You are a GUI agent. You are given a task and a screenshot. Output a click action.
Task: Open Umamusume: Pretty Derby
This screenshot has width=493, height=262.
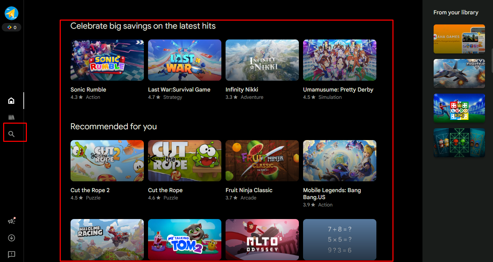[x=339, y=60]
